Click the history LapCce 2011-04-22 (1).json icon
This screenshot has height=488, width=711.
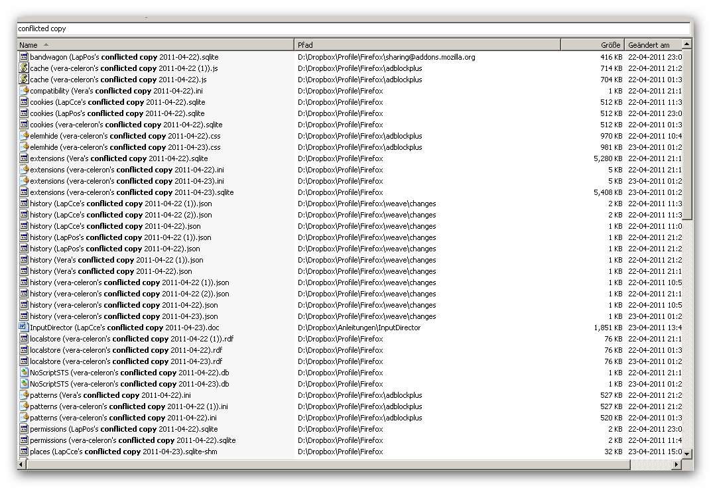coord(24,204)
